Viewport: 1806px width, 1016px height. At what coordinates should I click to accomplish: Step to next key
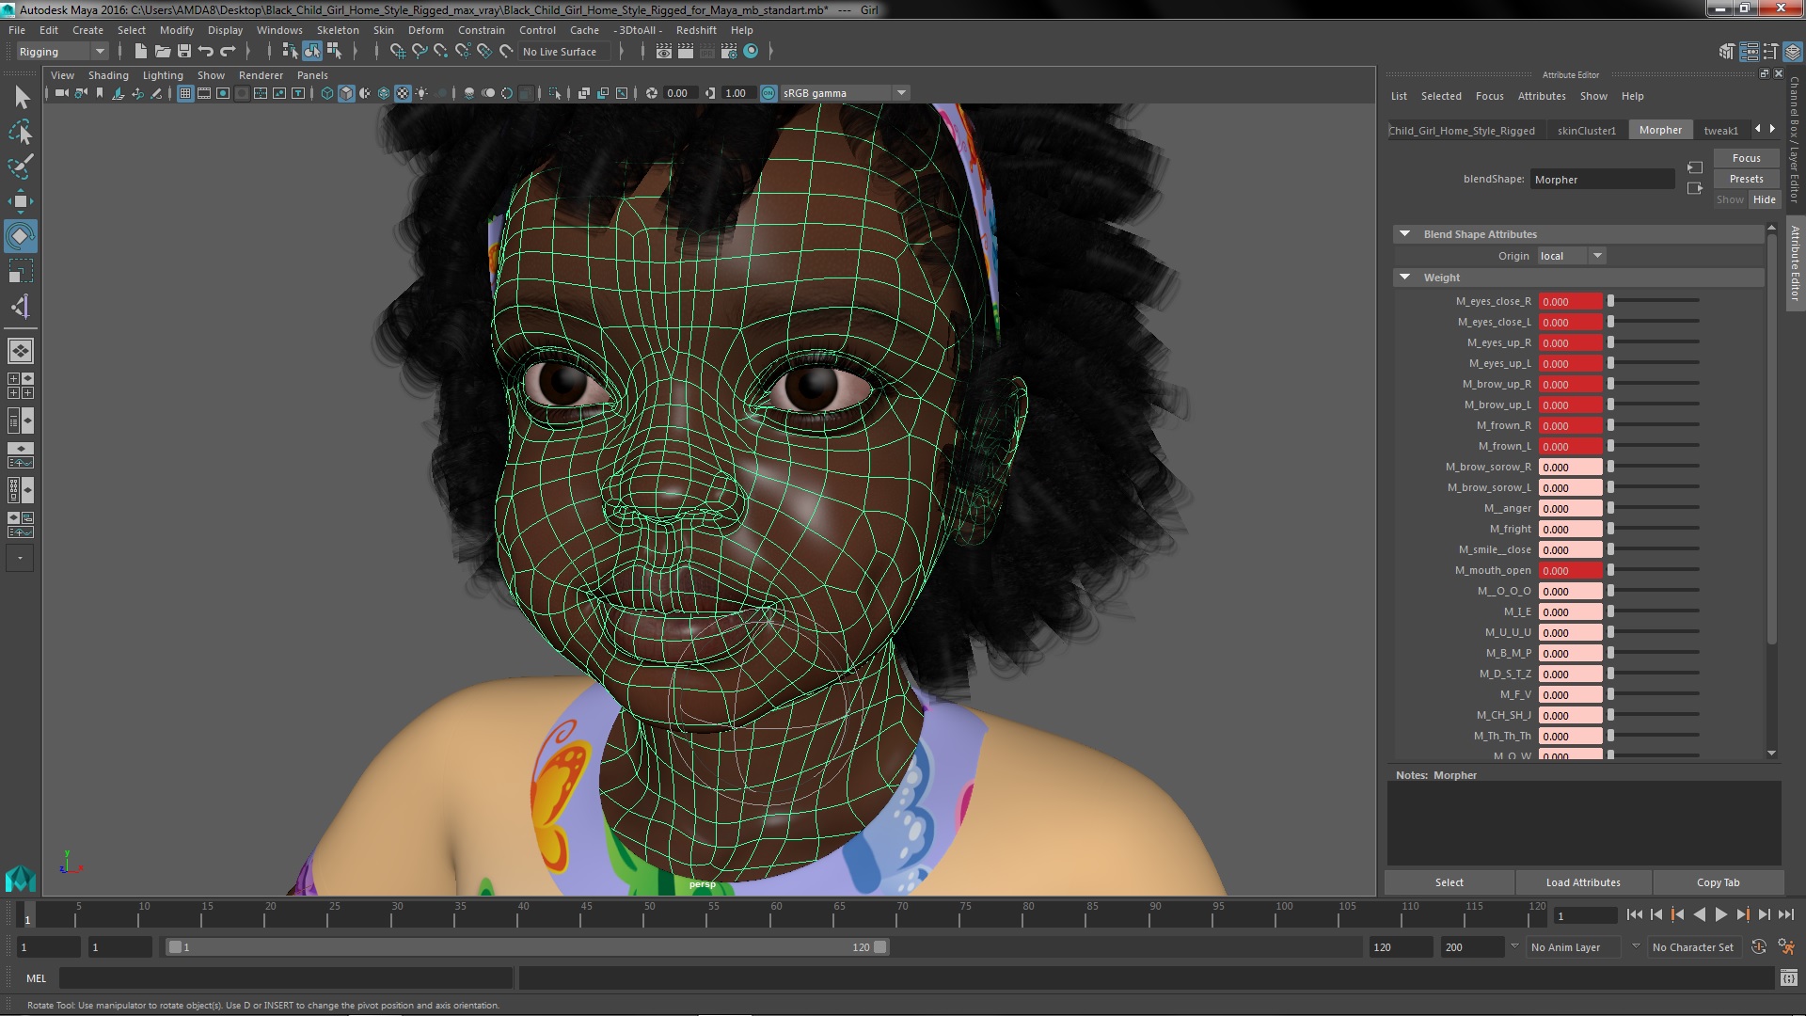pyautogui.click(x=1743, y=914)
